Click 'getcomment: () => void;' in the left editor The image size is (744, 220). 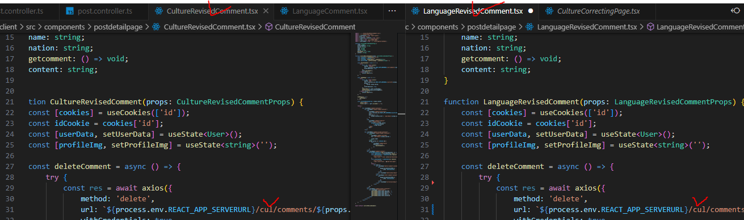click(x=79, y=59)
